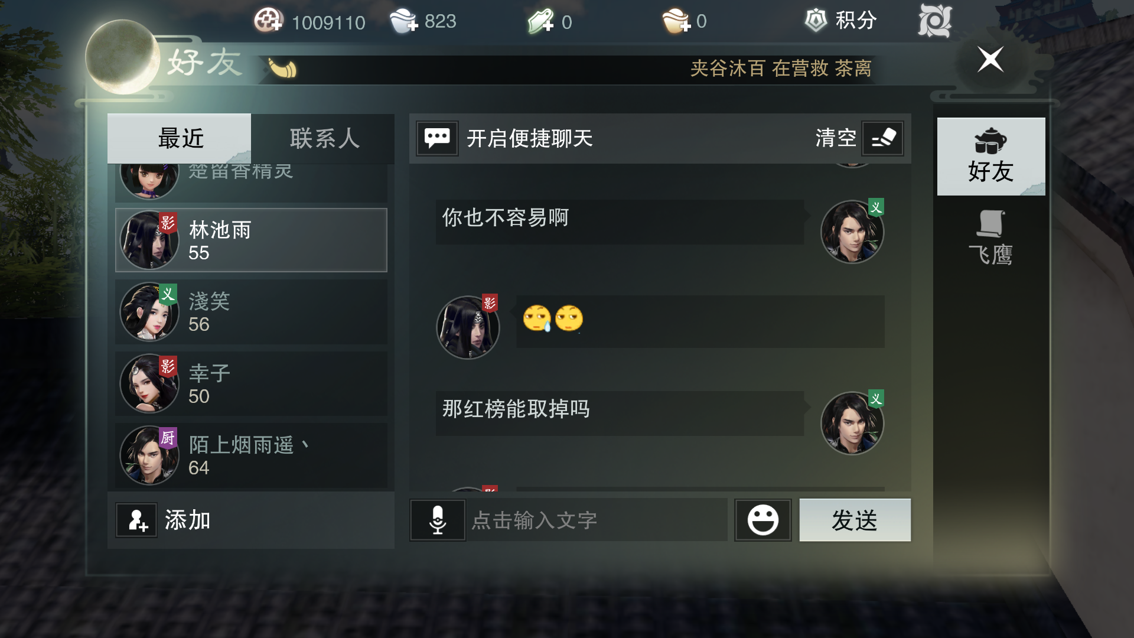Send the message with 发送 button
The width and height of the screenshot is (1134, 638).
point(855,520)
